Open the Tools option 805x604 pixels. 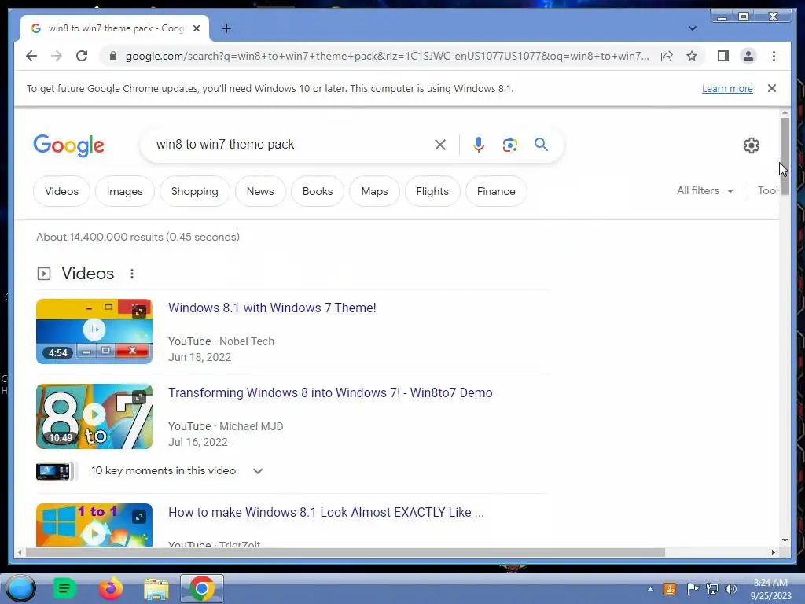click(768, 190)
